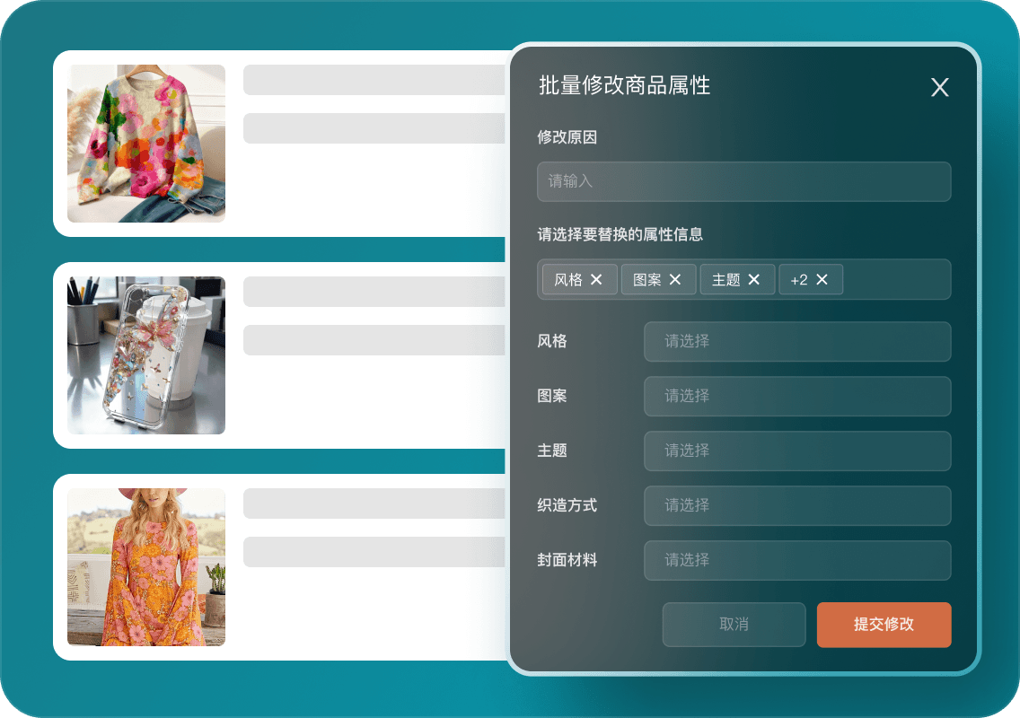Click the 修改原因 input field
The height and width of the screenshot is (718, 1020).
[743, 181]
